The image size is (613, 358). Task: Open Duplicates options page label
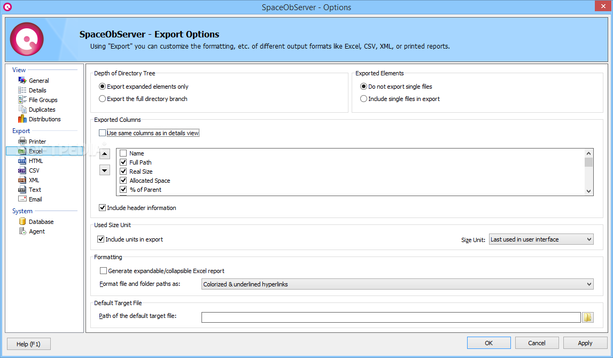coord(42,110)
